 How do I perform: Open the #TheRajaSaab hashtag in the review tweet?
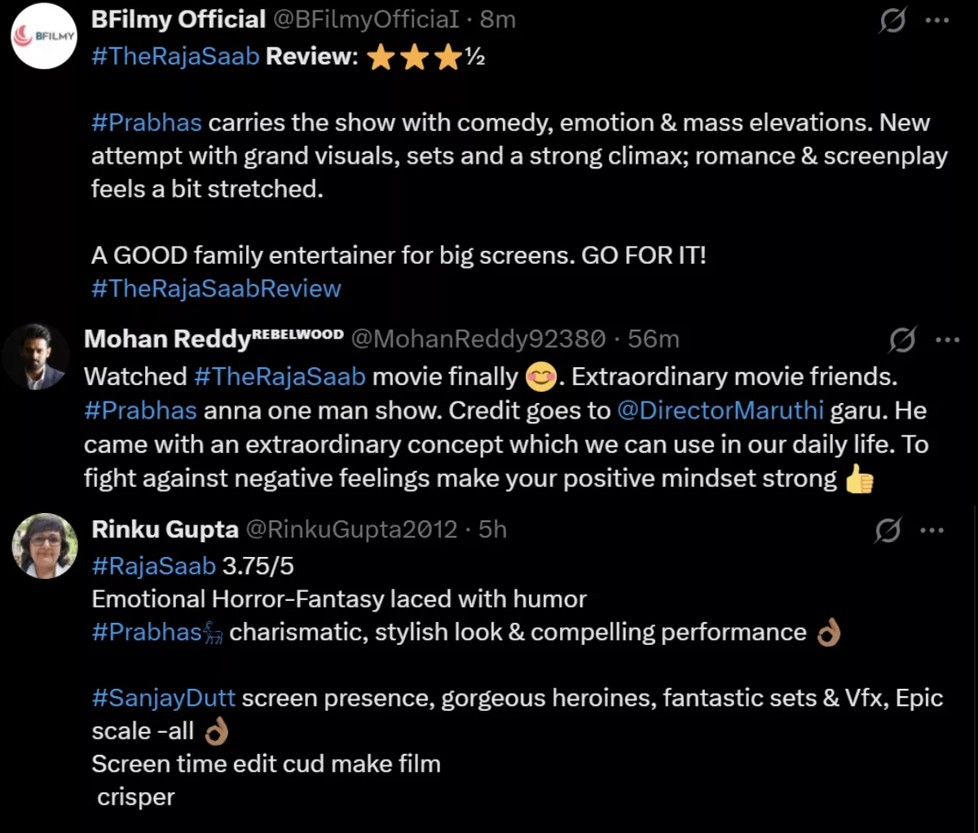click(x=174, y=56)
